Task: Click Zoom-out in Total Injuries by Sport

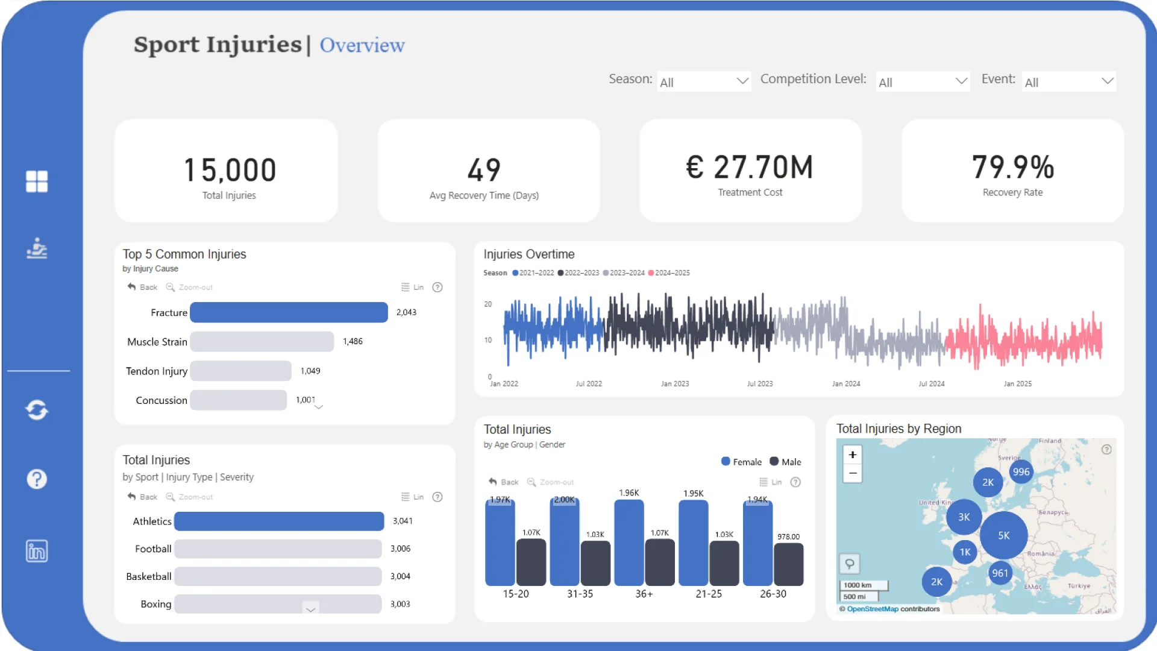Action: pyautogui.click(x=189, y=497)
